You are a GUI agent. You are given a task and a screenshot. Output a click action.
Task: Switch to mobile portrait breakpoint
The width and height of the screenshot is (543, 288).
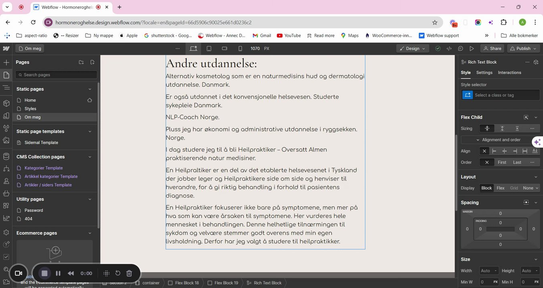click(240, 48)
